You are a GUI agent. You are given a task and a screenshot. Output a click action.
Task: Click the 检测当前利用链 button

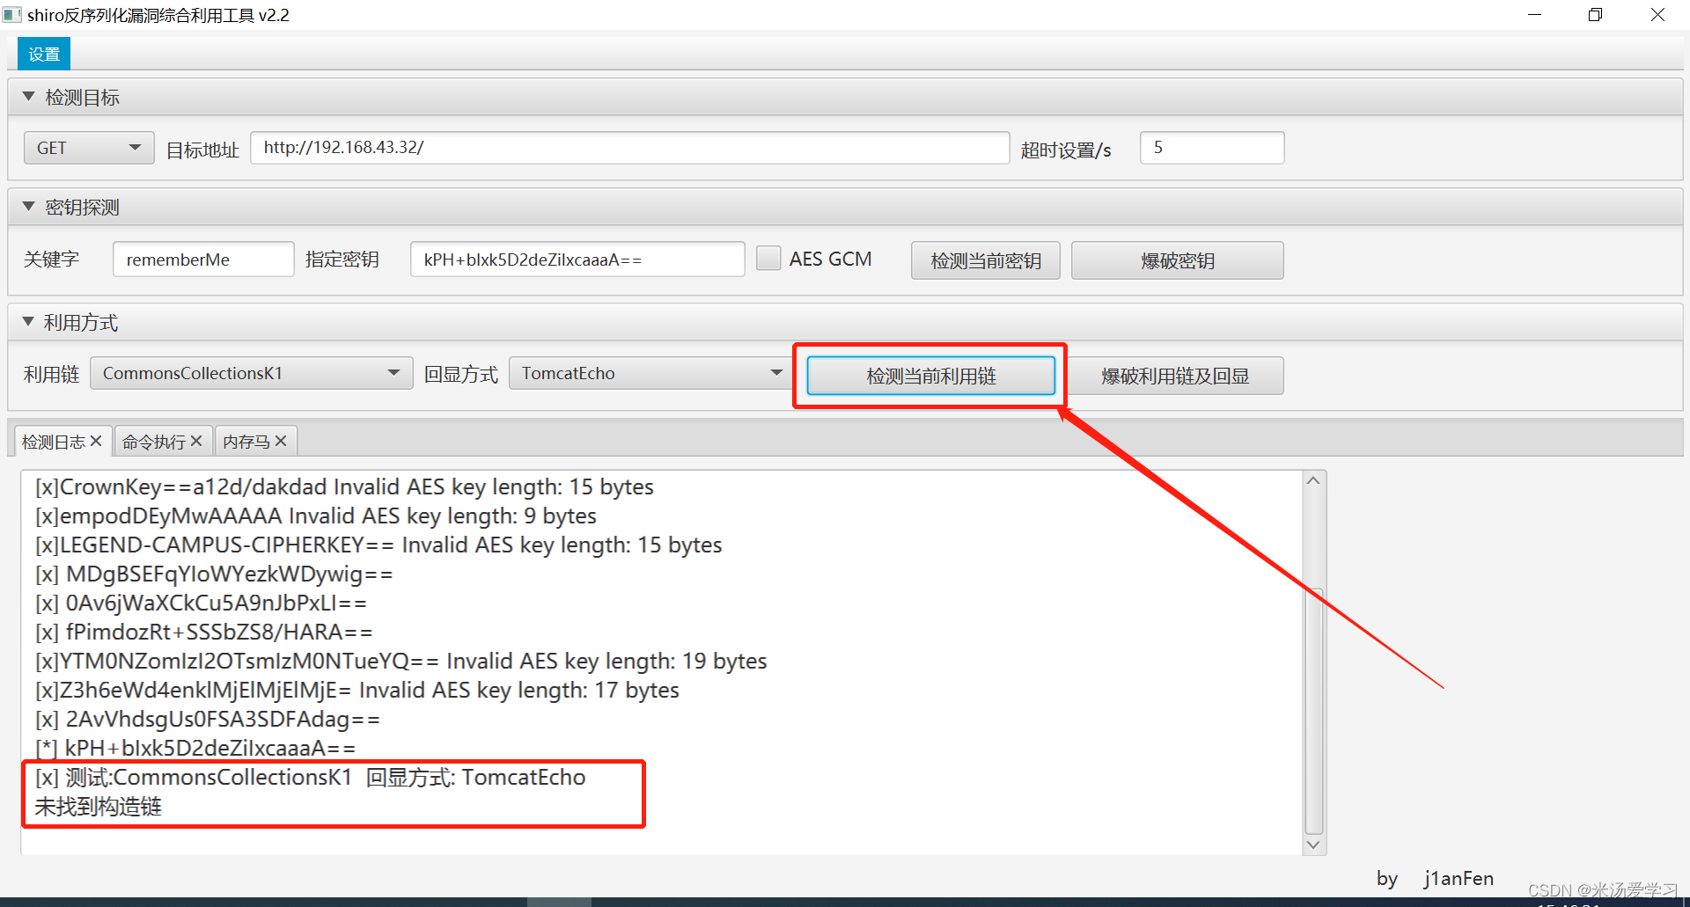(x=931, y=376)
